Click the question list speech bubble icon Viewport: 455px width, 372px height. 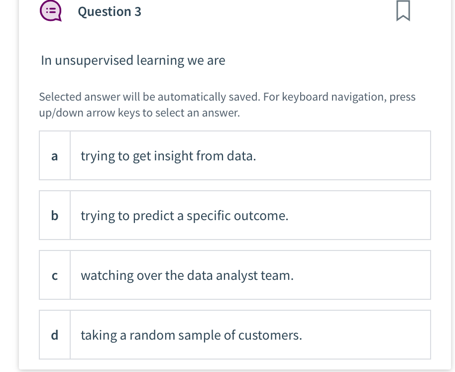pos(50,10)
